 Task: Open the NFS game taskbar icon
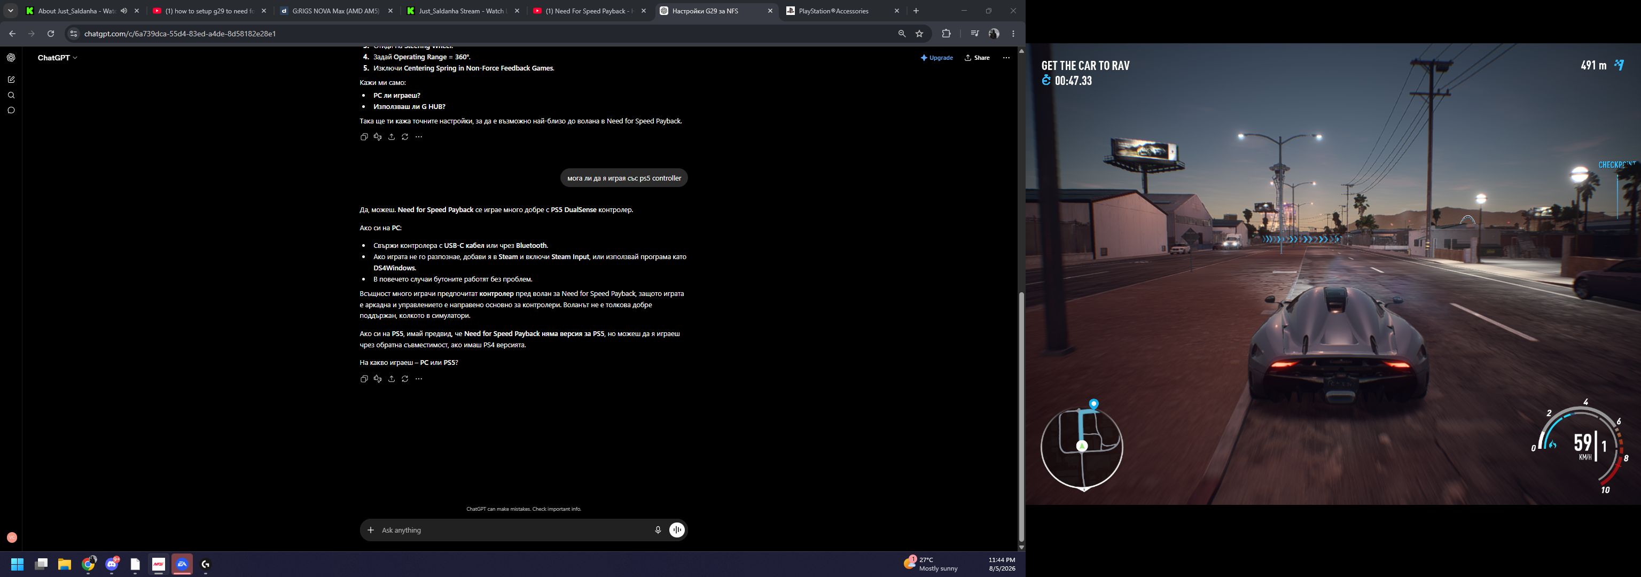[x=159, y=564]
